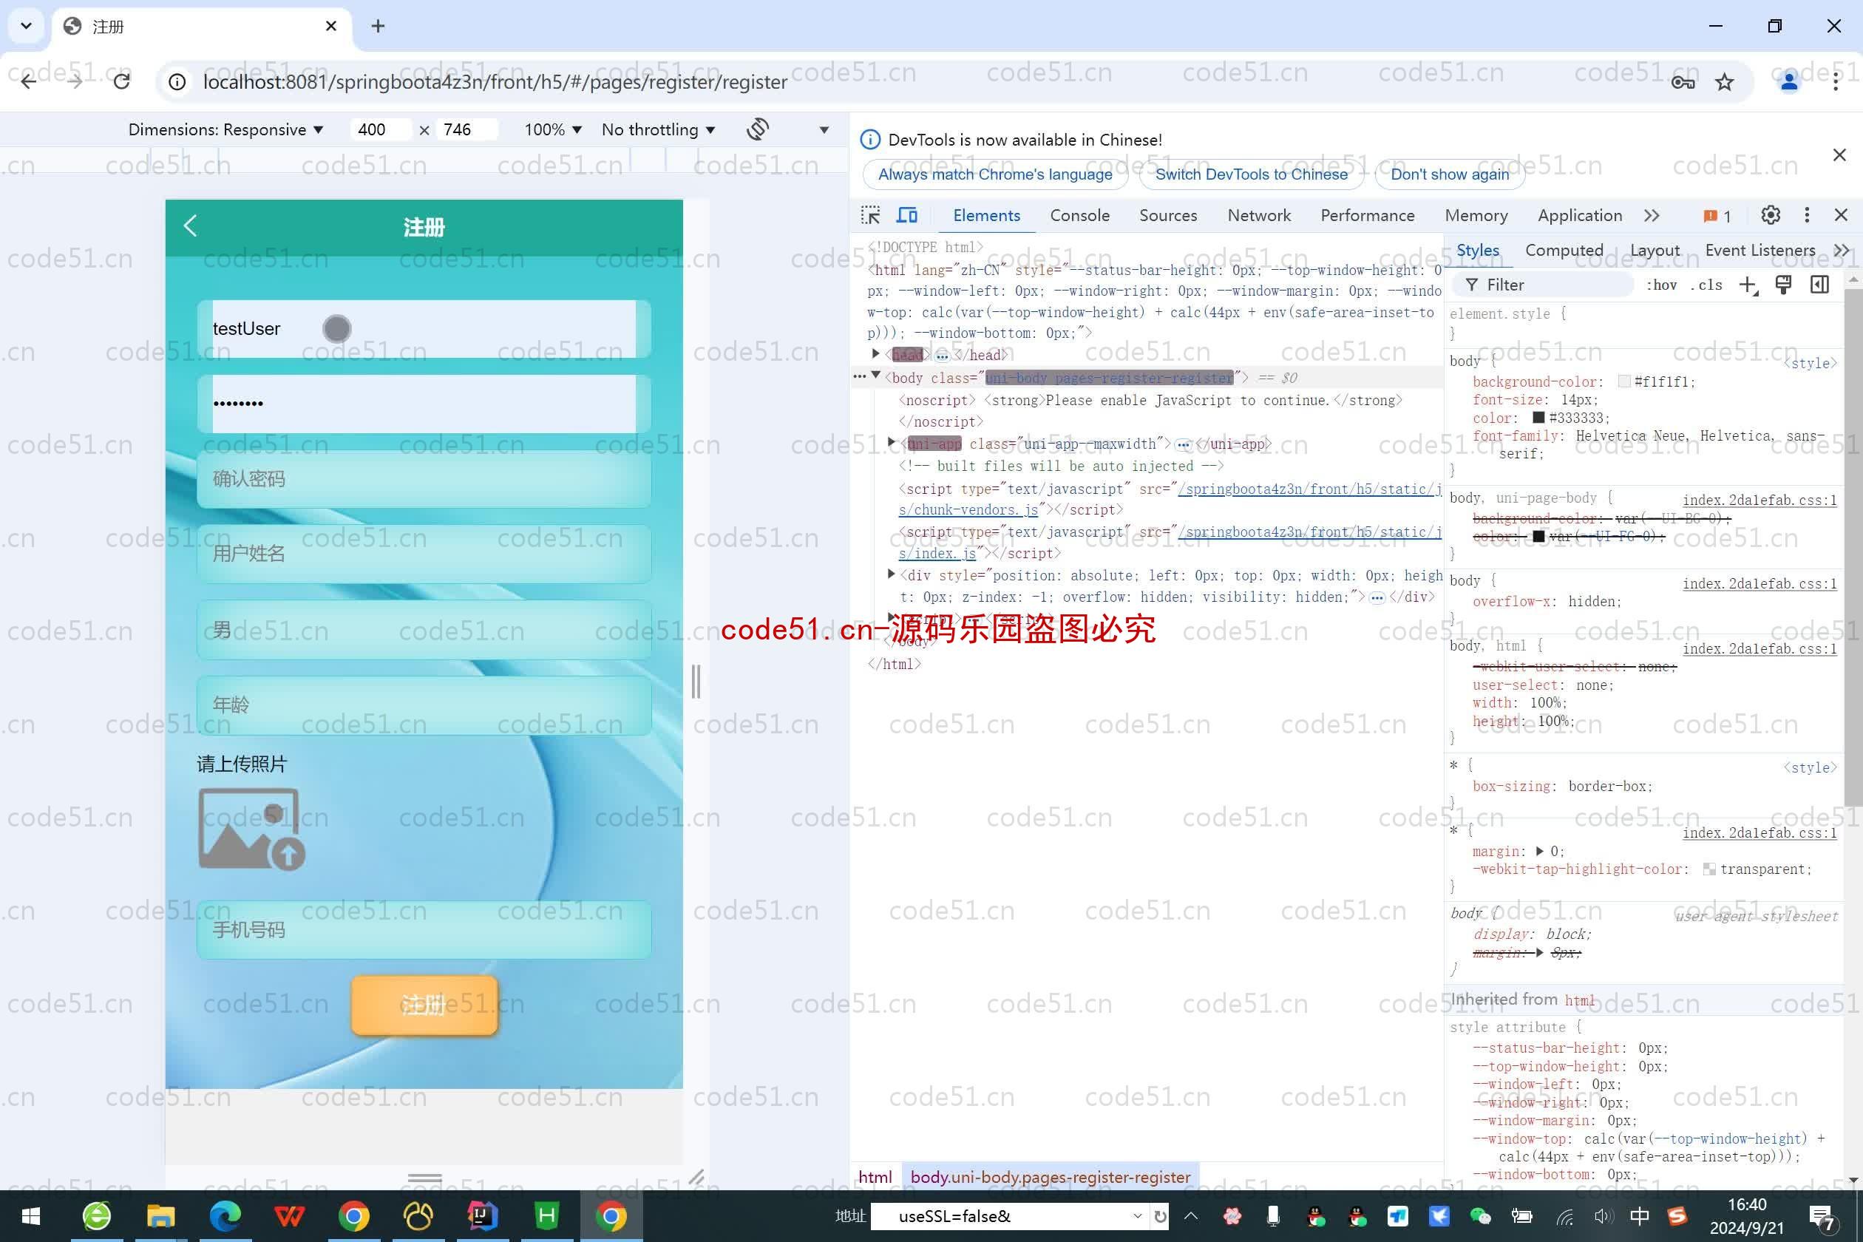Click the Elements tab in DevTools
This screenshot has width=1863, height=1242.
pos(987,215)
